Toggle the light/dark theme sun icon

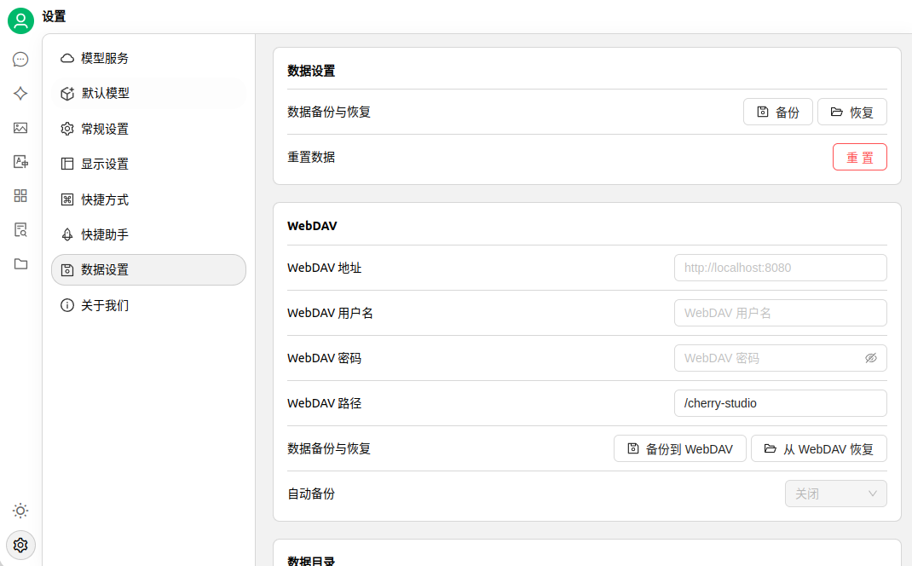20,511
